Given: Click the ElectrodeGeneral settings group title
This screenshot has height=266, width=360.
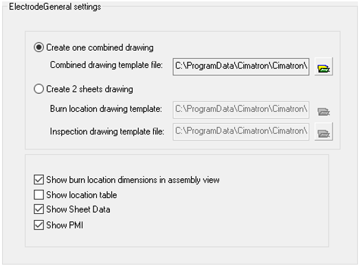Looking at the screenshot, I should pos(55,7).
